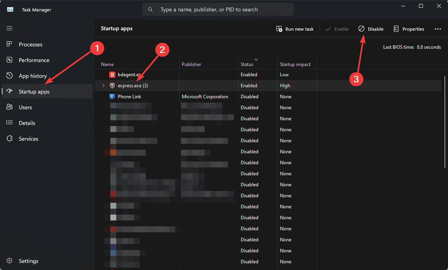448x270 pixels.
Task: Click the Microsoft Corporation publisher cell
Action: coord(205,97)
